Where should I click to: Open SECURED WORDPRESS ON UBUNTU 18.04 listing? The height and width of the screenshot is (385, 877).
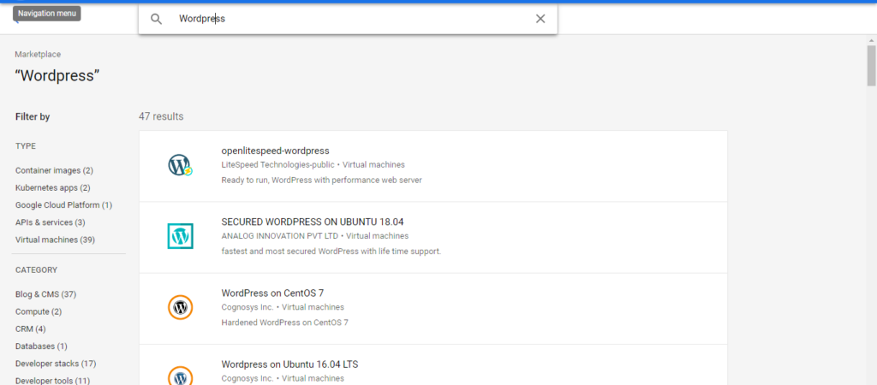tap(312, 222)
